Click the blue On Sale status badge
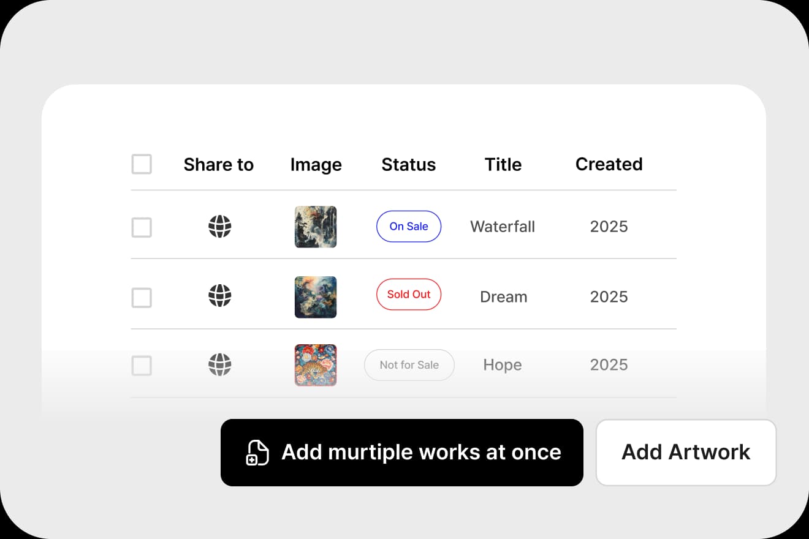This screenshot has width=809, height=539. click(409, 227)
